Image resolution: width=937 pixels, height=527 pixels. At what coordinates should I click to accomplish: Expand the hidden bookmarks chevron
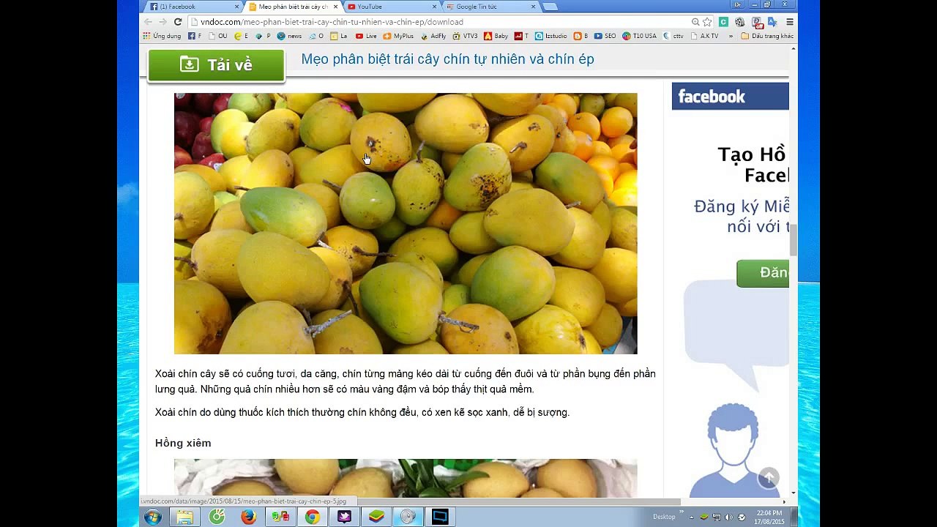coord(731,36)
